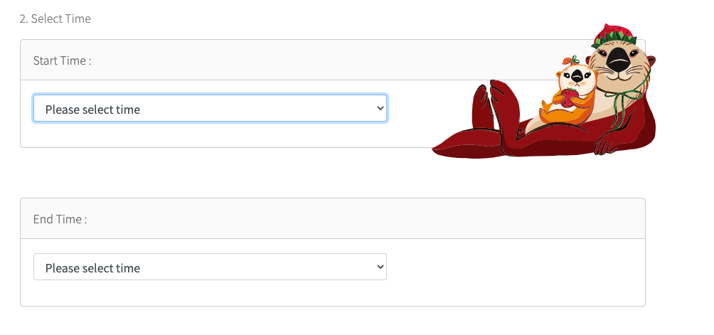Click the grey End Time header bar

333,218
